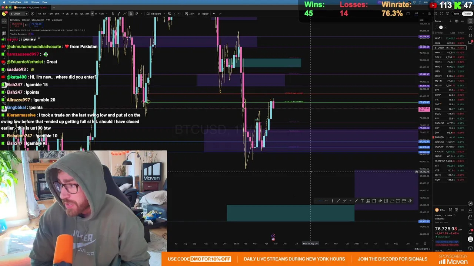
Task: Enter fullscreen mode
Action: 441,14
